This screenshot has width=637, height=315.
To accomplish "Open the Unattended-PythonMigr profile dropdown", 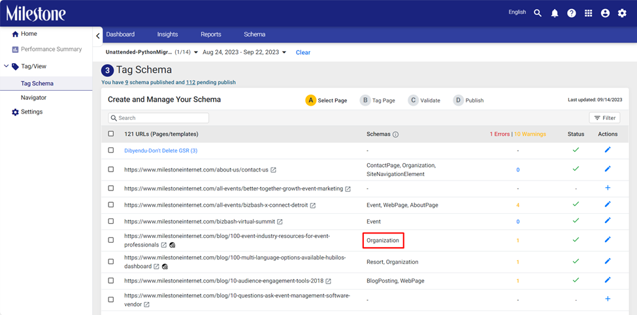I will [152, 52].
